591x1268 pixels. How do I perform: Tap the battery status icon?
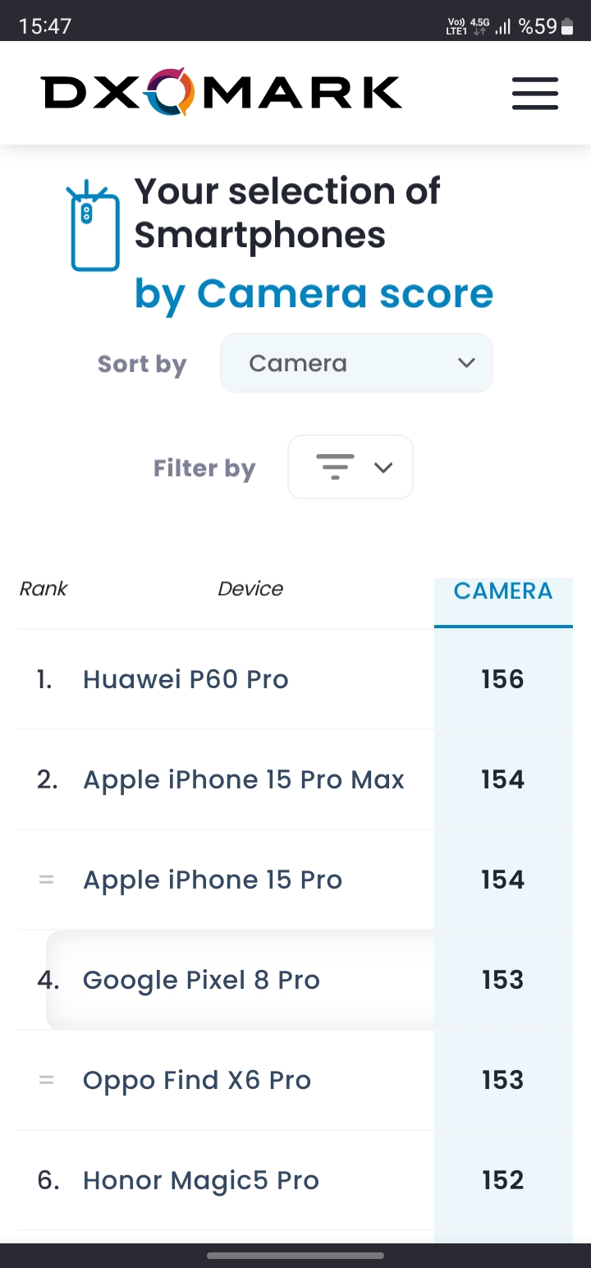pos(567,26)
